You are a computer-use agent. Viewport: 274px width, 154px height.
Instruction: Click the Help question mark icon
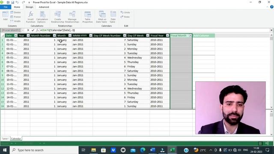pos(272,7)
